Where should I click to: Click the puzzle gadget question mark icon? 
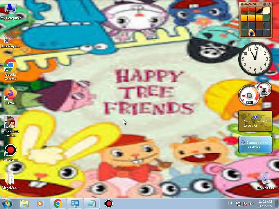265,4
